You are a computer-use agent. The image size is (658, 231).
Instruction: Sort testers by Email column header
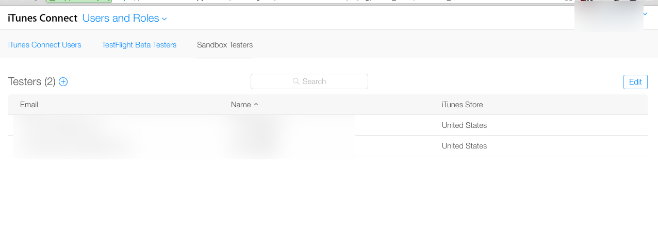point(29,105)
